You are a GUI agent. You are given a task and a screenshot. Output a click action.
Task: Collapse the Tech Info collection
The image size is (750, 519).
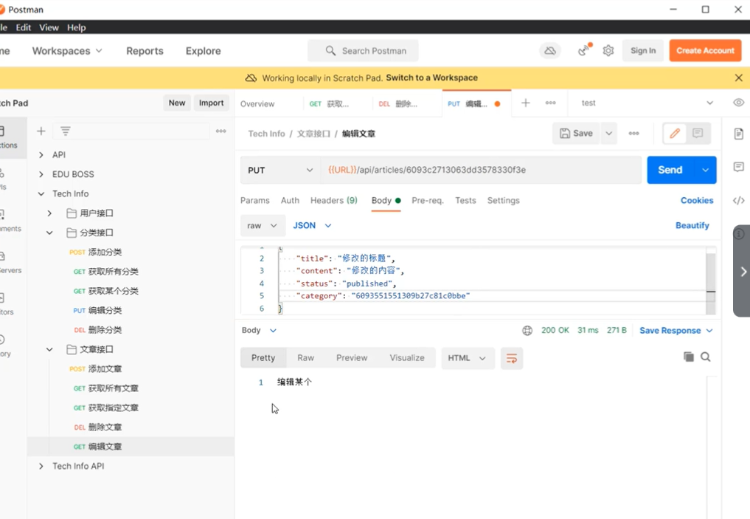41,194
